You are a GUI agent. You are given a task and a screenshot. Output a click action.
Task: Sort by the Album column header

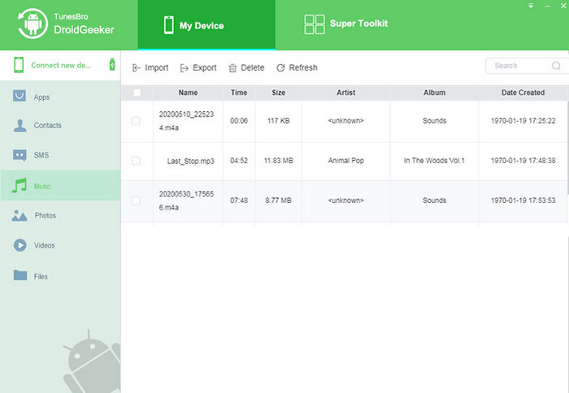(x=434, y=93)
